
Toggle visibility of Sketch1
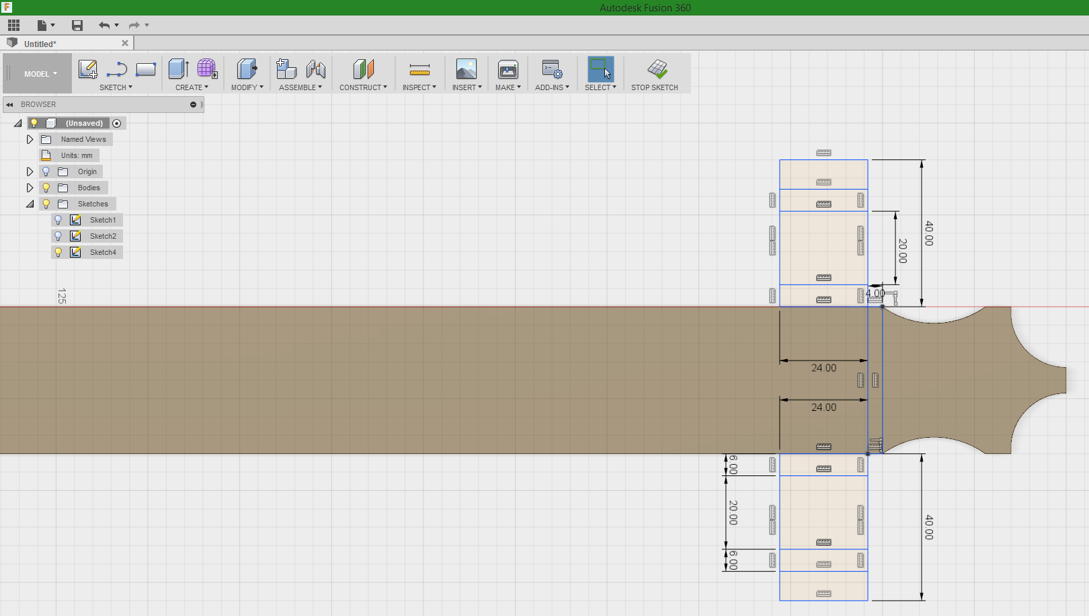pos(58,220)
